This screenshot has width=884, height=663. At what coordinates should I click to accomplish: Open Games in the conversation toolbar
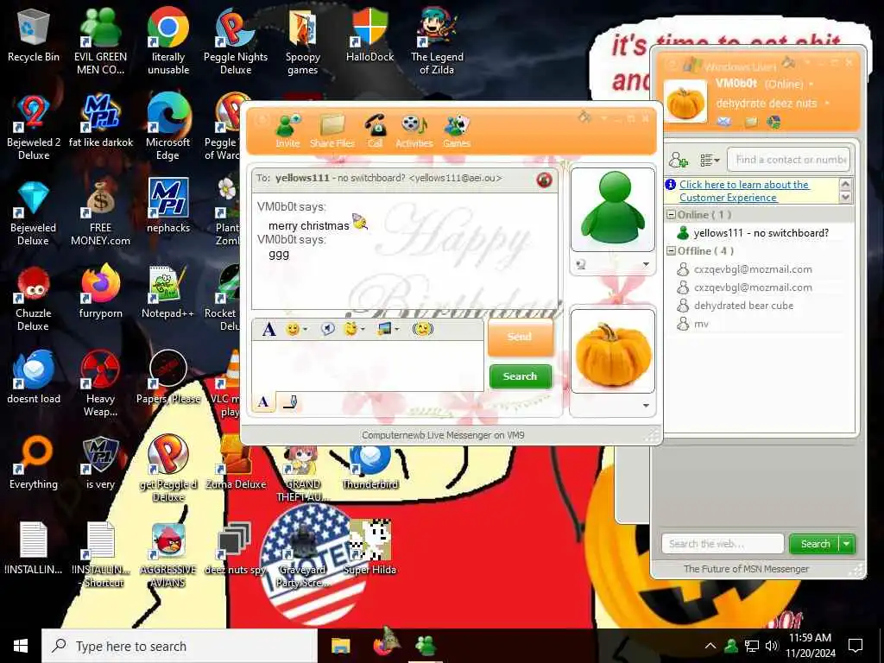click(x=457, y=131)
